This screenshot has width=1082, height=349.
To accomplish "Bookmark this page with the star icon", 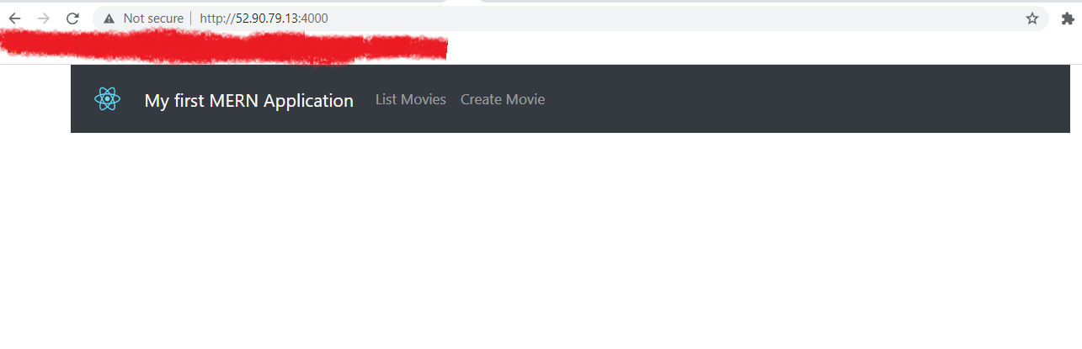I will [x=1032, y=19].
